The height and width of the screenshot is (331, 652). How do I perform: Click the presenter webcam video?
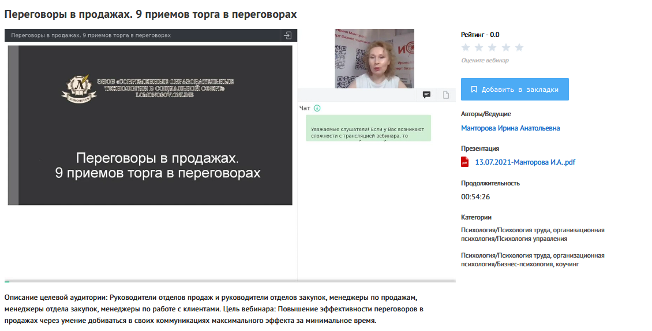click(x=374, y=58)
